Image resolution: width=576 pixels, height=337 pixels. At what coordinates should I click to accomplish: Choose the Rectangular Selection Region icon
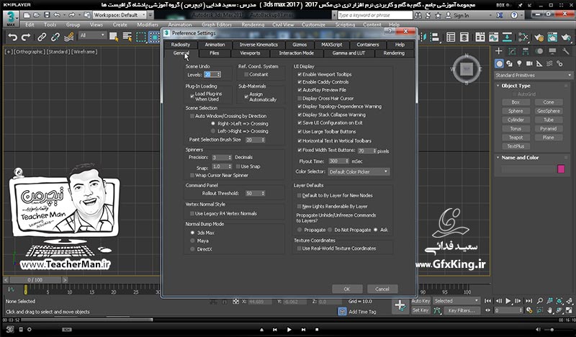coord(141,37)
